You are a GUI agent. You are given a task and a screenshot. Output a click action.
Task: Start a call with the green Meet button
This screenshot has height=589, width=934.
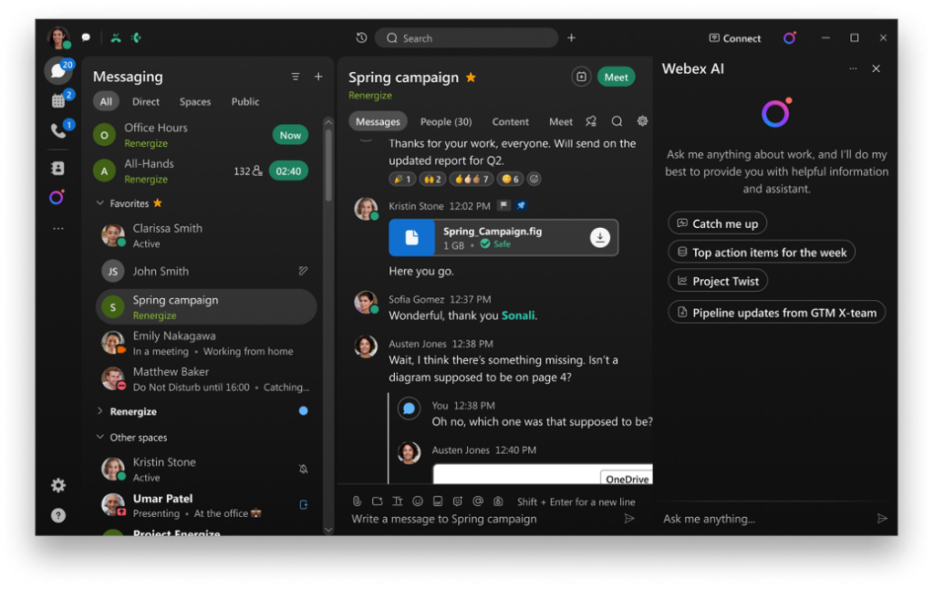click(x=616, y=77)
